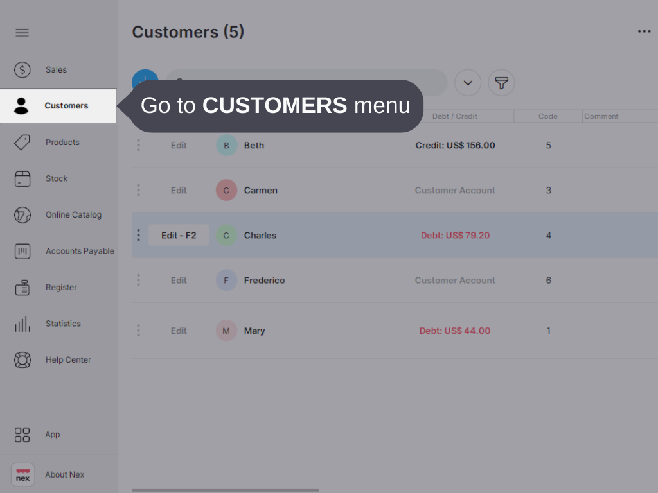Select the Sales dollar icon

point(22,69)
